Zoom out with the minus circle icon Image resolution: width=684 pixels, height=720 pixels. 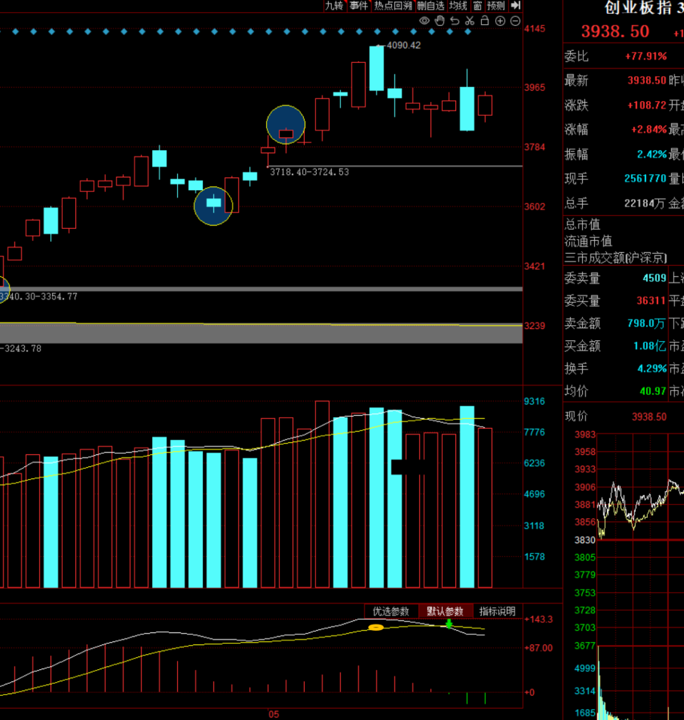coord(515,21)
